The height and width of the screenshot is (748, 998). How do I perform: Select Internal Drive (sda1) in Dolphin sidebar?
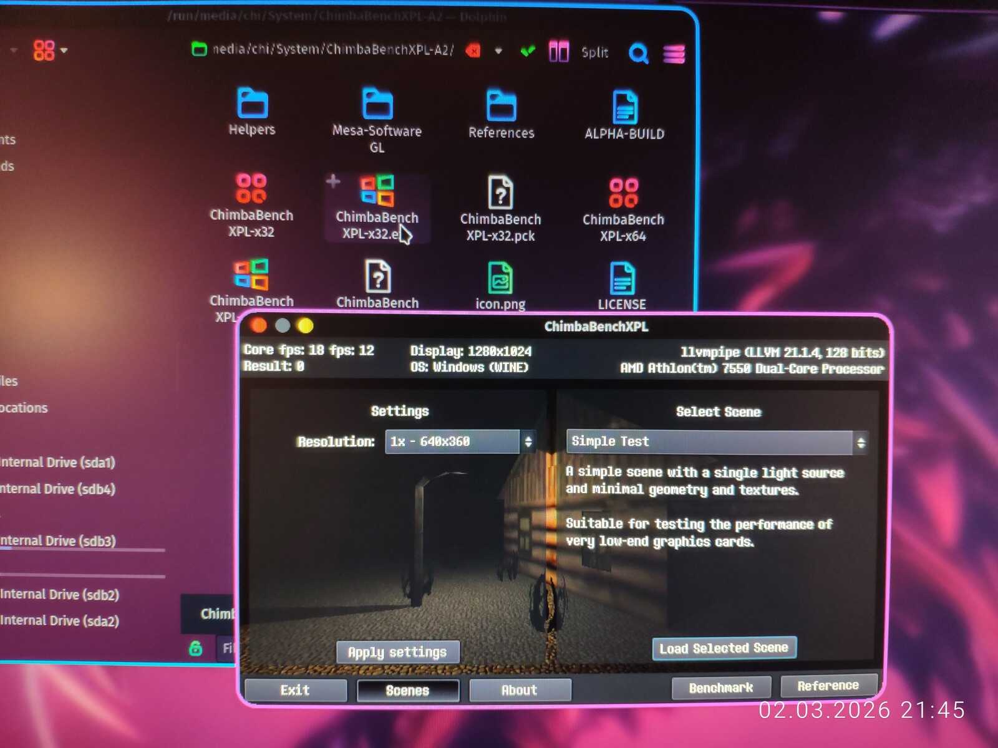pyautogui.click(x=58, y=463)
